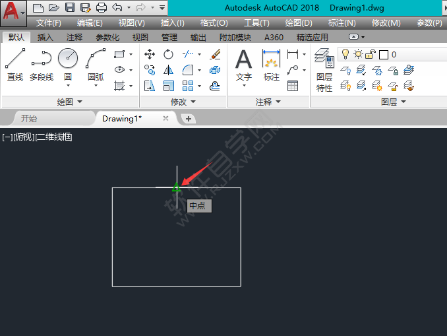
Task: Click the Save icon in quick access
Action: (70, 7)
